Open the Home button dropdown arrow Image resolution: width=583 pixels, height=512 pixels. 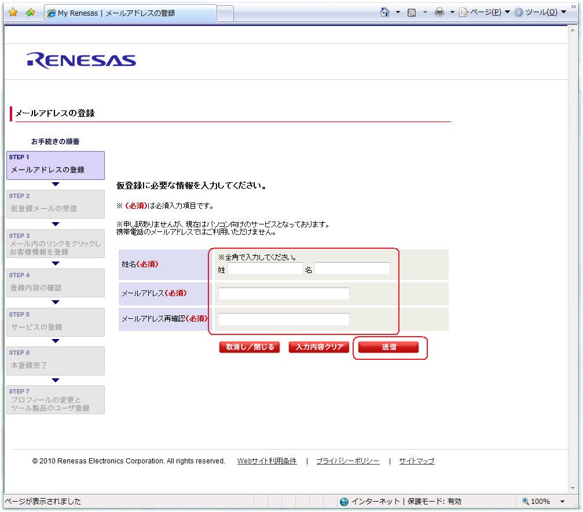(398, 13)
